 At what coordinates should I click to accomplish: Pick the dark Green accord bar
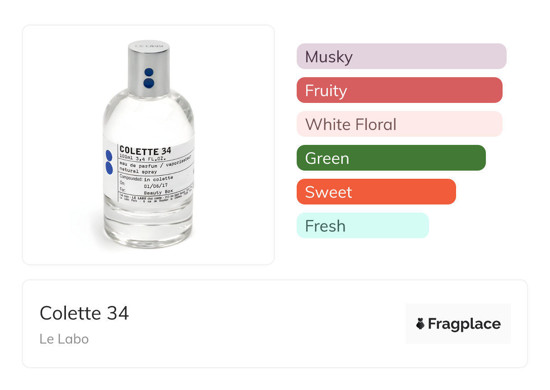point(391,158)
